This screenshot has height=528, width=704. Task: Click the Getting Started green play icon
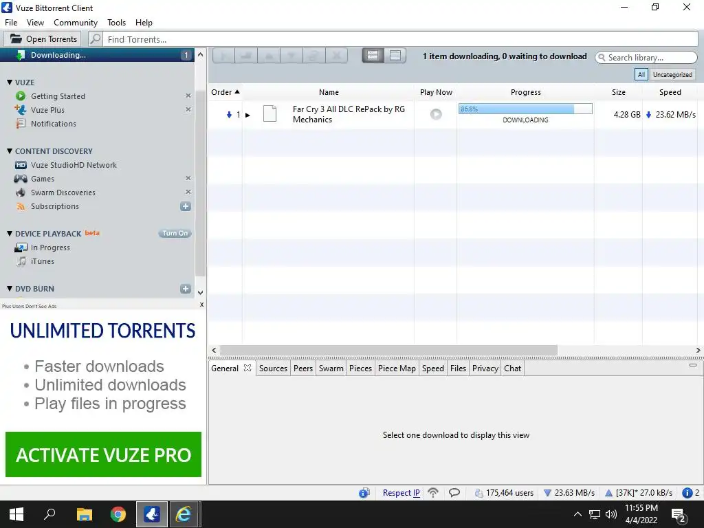click(x=20, y=96)
